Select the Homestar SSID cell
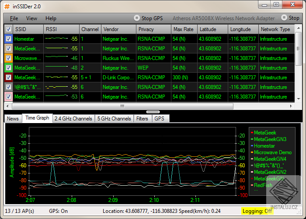306x219 pixels. [x=28, y=39]
